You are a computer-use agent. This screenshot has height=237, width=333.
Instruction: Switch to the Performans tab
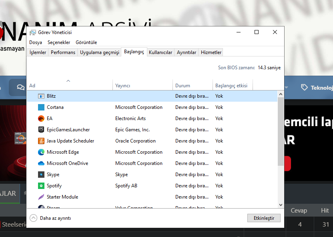[x=63, y=52]
